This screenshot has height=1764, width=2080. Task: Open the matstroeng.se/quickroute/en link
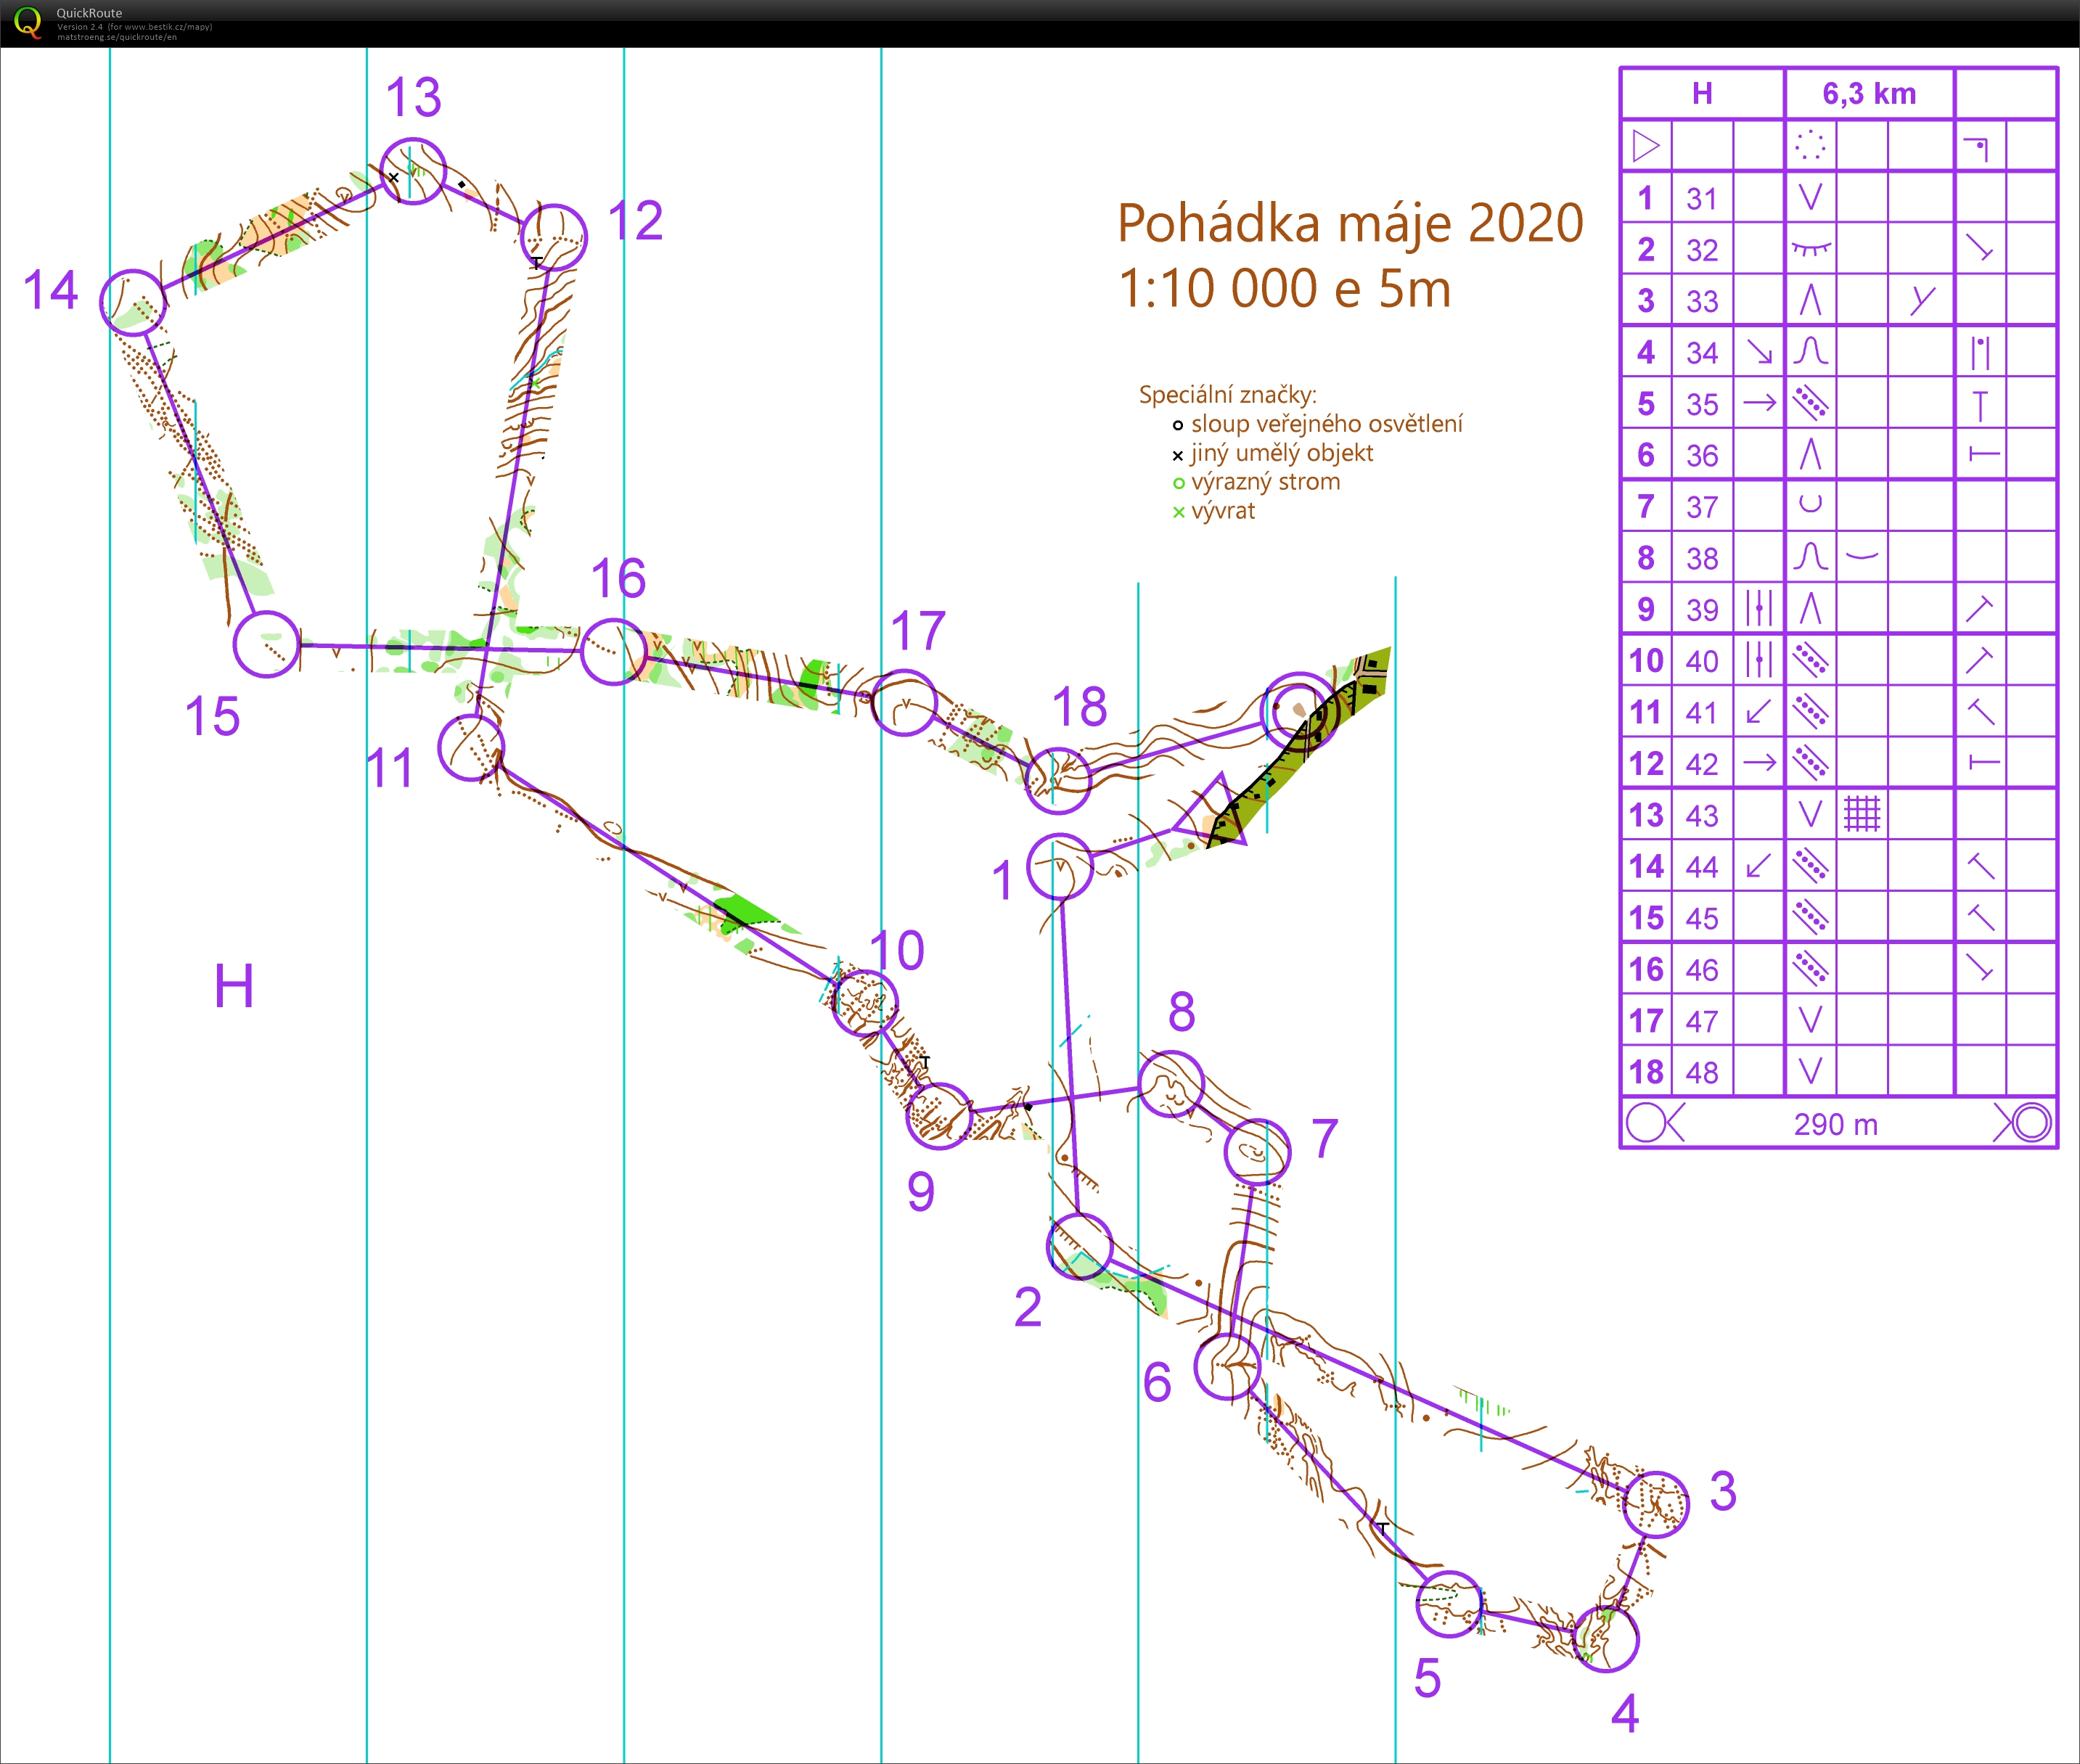pyautogui.click(x=117, y=37)
